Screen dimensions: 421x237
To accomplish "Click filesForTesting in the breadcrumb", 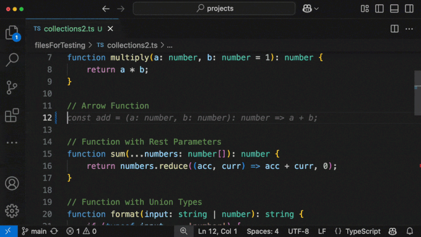I will coord(60,45).
